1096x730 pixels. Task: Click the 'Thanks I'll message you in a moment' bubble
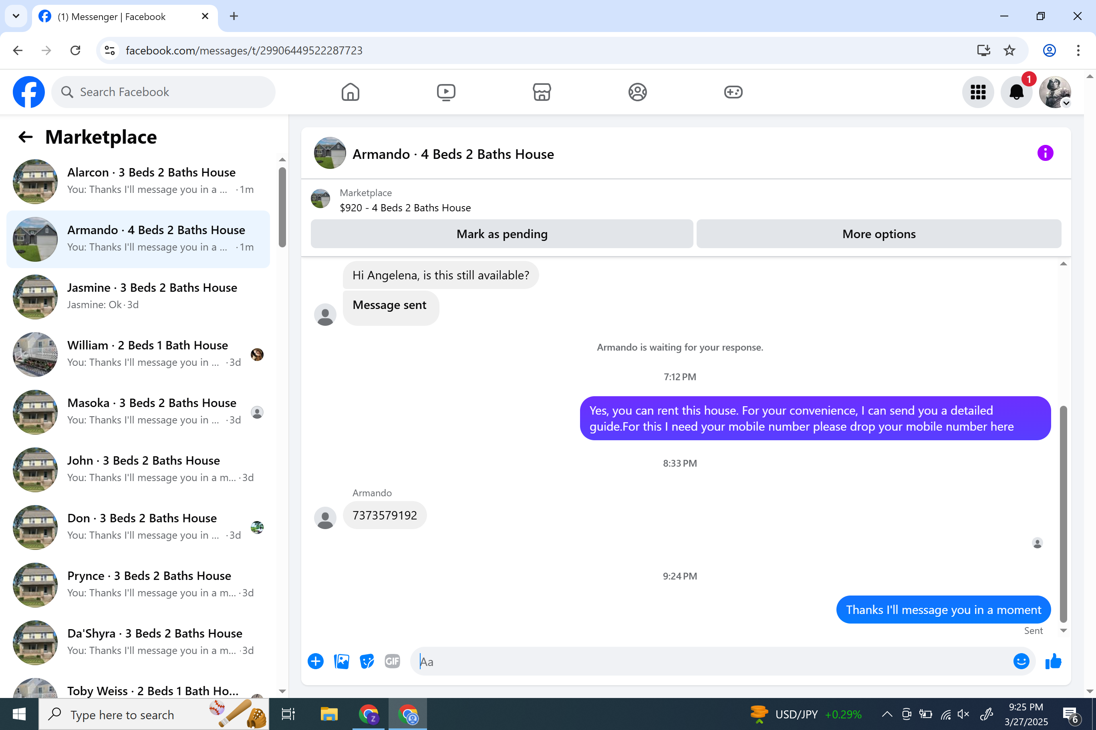pos(943,610)
